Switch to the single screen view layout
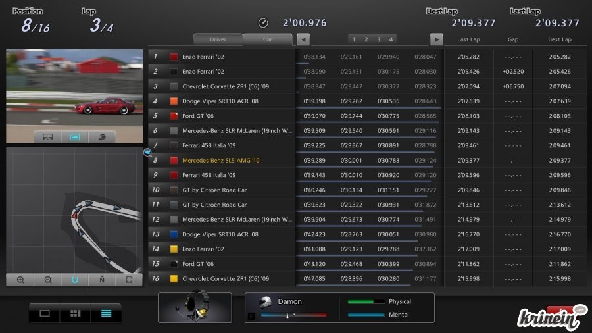Image resolution: width=592 pixels, height=333 pixels. click(x=45, y=313)
